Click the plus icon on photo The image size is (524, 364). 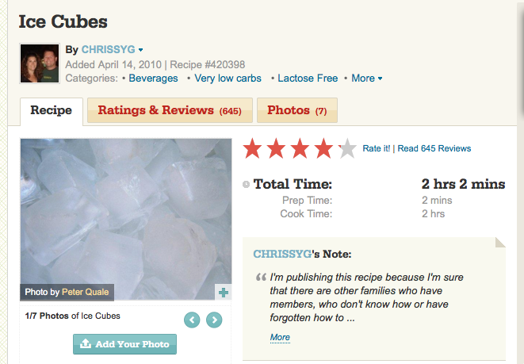point(224,293)
